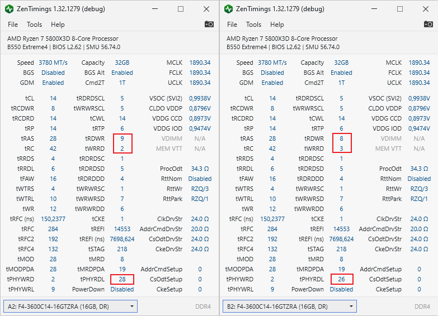Open Tools menu in right ZenTimings window
The image size is (438, 316).
[253, 25]
